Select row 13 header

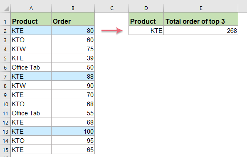(x=5, y=132)
